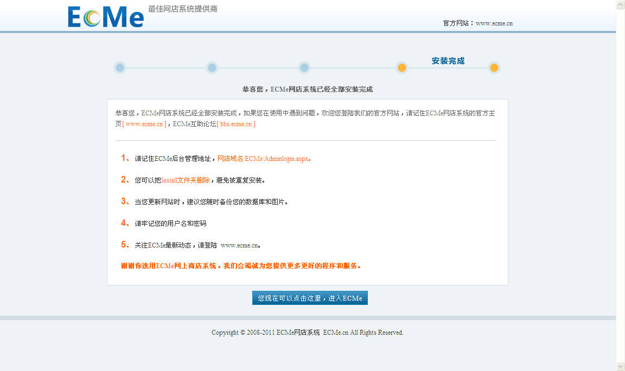This screenshot has width=625, height=371.
Task: Click the third installation step circle
Action: [304, 68]
